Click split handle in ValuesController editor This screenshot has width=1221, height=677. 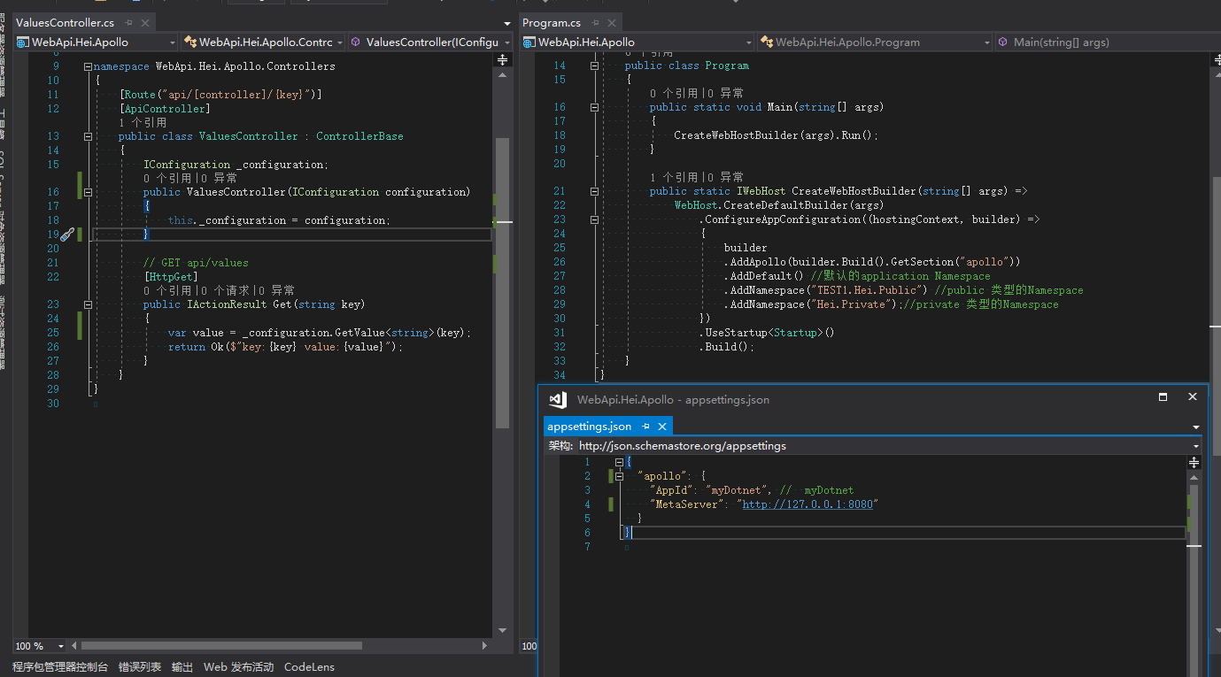click(502, 59)
